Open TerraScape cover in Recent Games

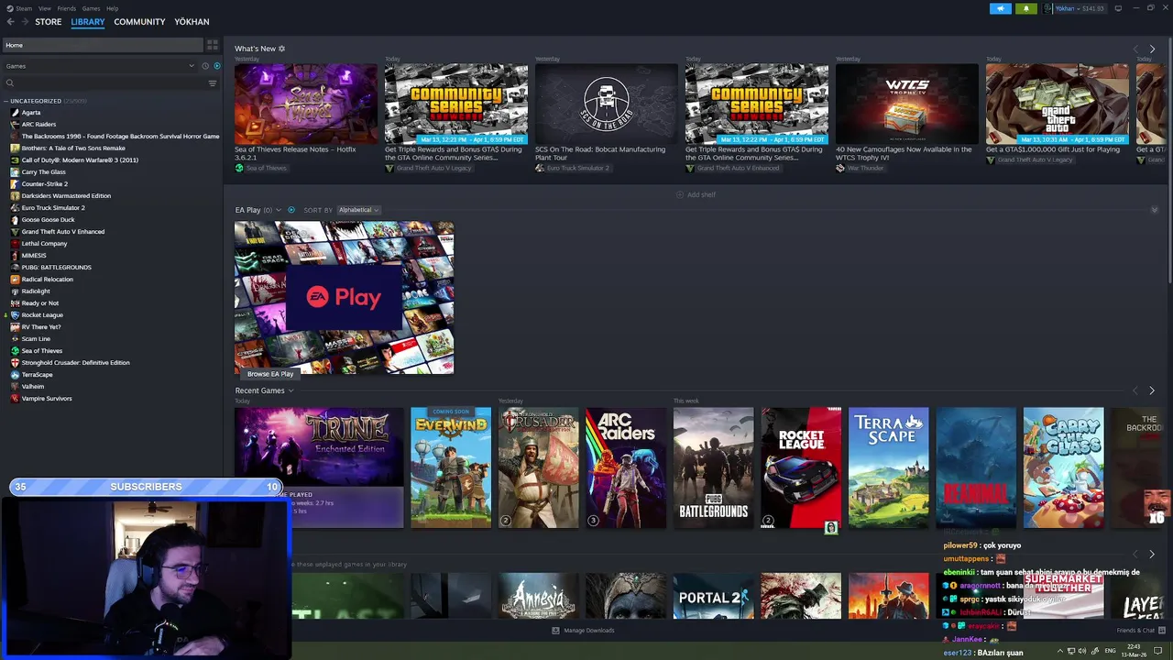tap(889, 467)
